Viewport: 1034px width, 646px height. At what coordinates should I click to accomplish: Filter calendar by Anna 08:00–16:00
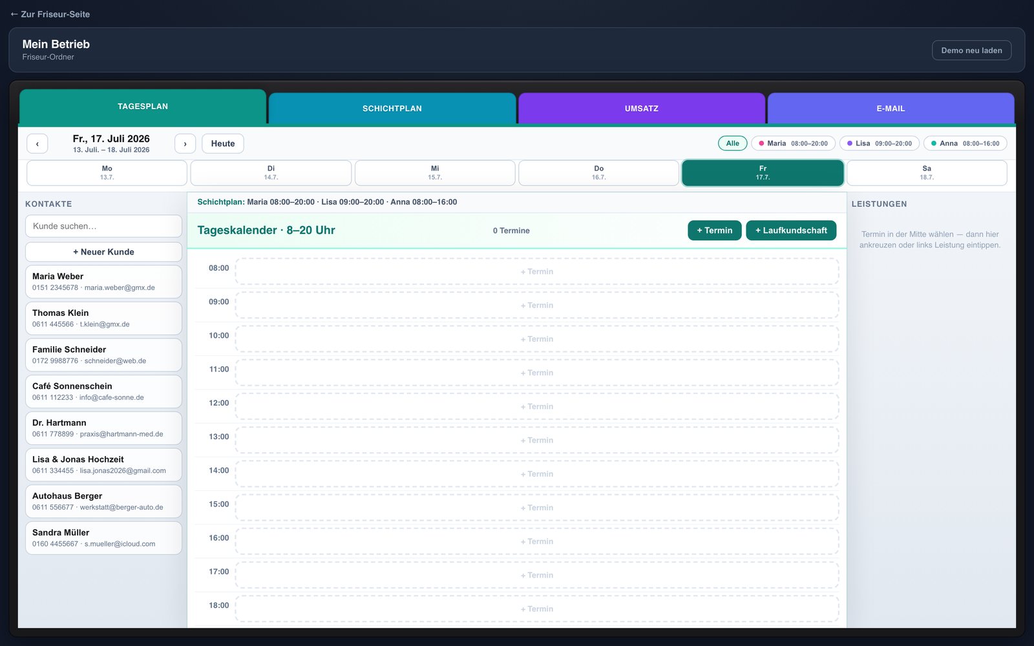point(965,143)
